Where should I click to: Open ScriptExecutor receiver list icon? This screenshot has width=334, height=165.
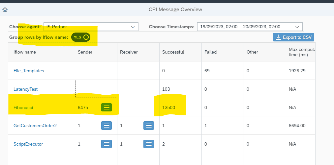point(149,144)
